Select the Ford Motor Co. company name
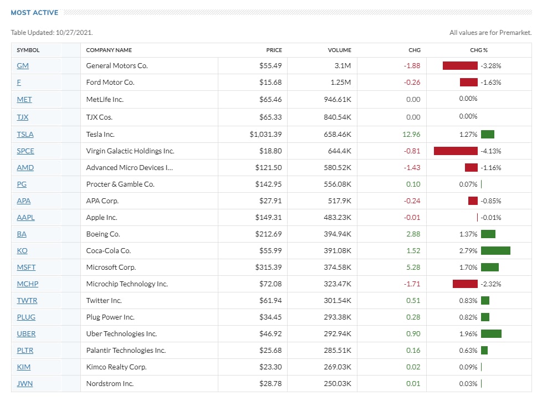Image resolution: width=542 pixels, height=401 pixels. [x=110, y=82]
